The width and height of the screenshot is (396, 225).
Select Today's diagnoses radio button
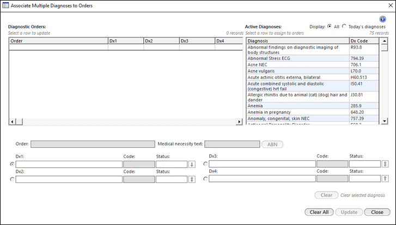tap(344, 26)
